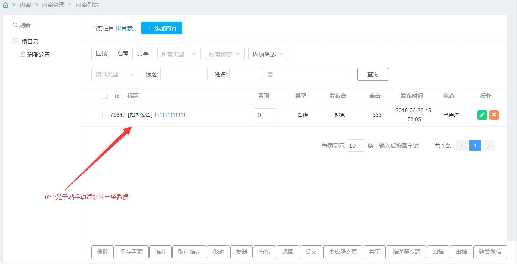This screenshot has width=517, height=264.
Task: Click the 添加内容 button
Action: (162, 28)
